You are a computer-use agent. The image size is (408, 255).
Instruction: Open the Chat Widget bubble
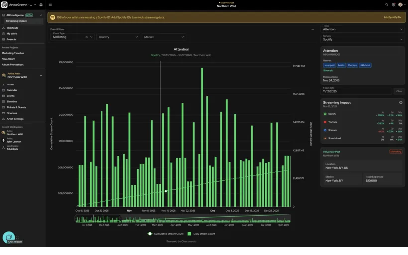click(9, 237)
